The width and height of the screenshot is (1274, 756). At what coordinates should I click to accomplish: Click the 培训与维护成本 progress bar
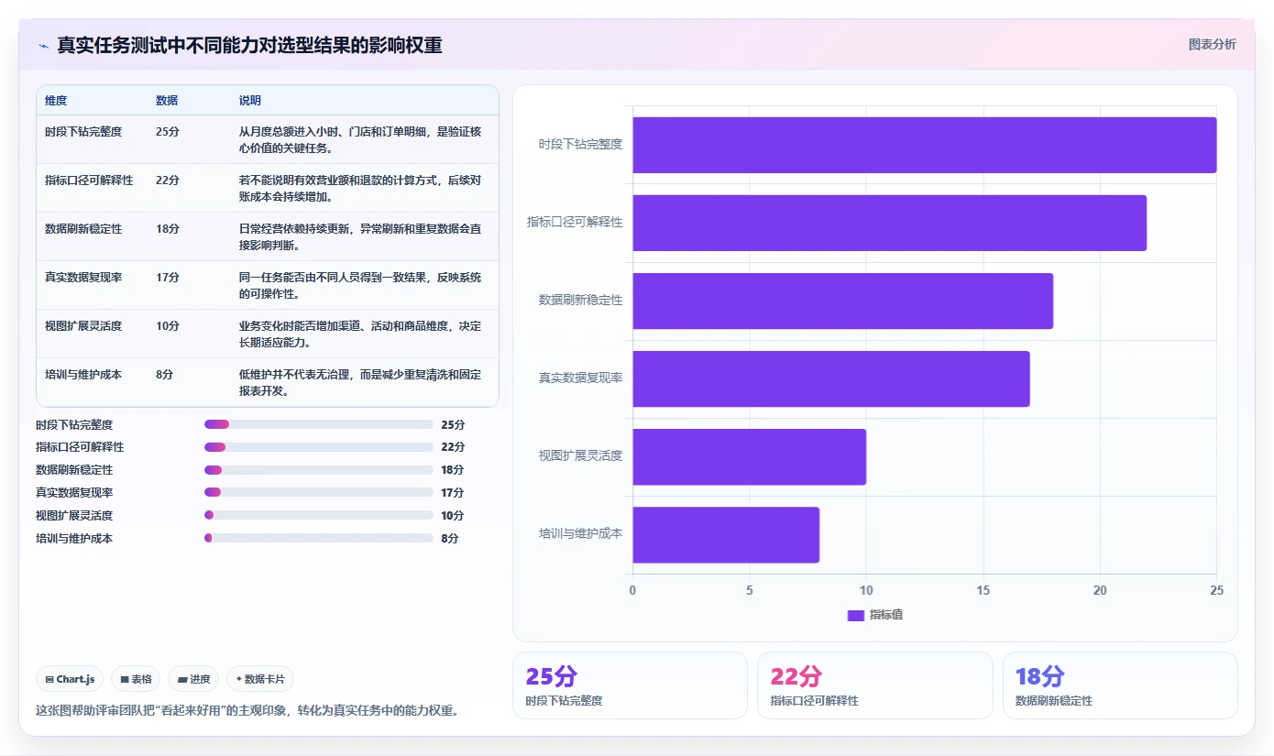click(318, 539)
